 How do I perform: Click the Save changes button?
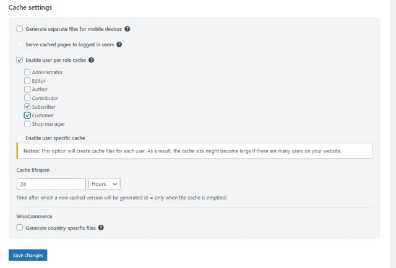[x=28, y=255]
